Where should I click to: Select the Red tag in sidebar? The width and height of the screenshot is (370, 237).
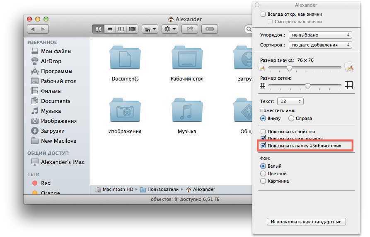41,183
